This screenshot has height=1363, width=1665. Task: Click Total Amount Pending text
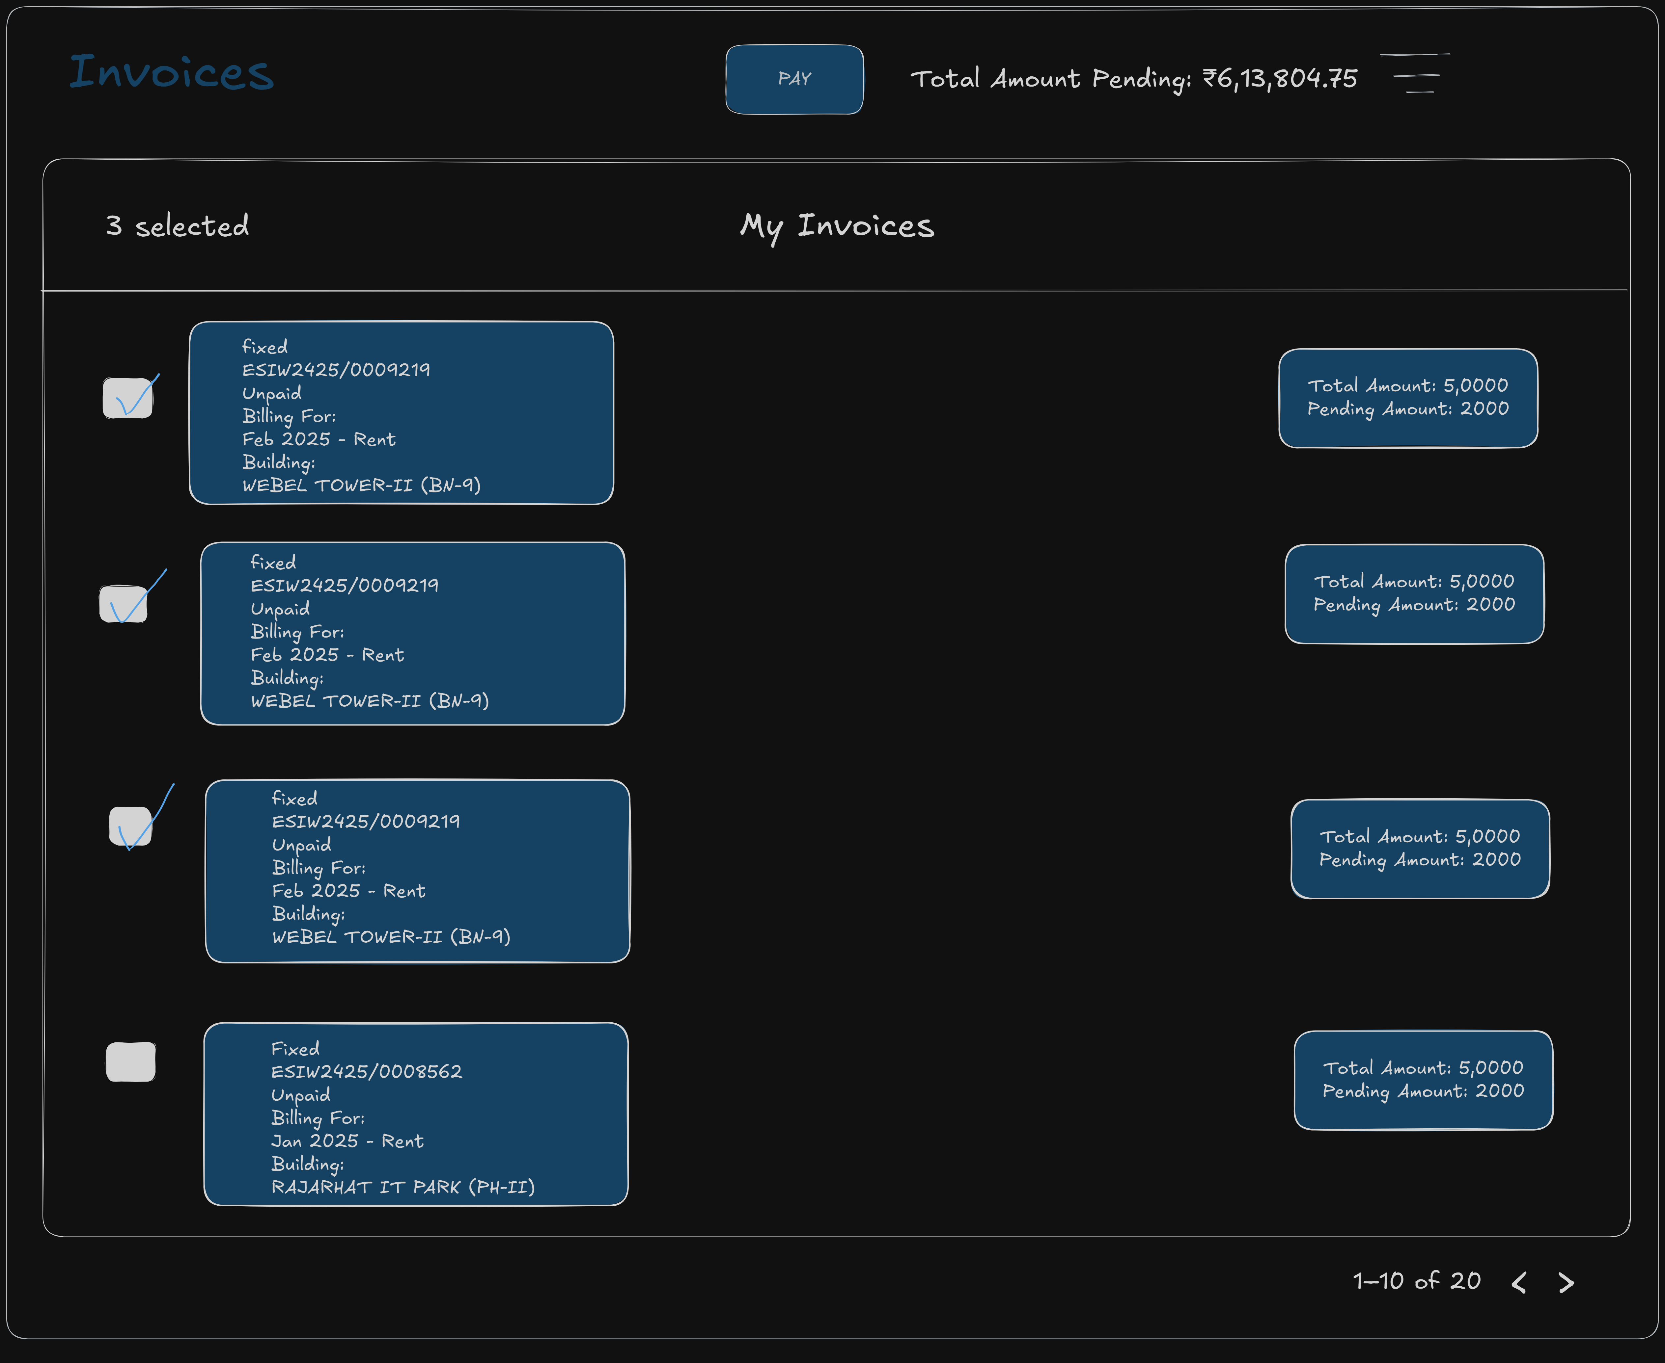click(1133, 79)
